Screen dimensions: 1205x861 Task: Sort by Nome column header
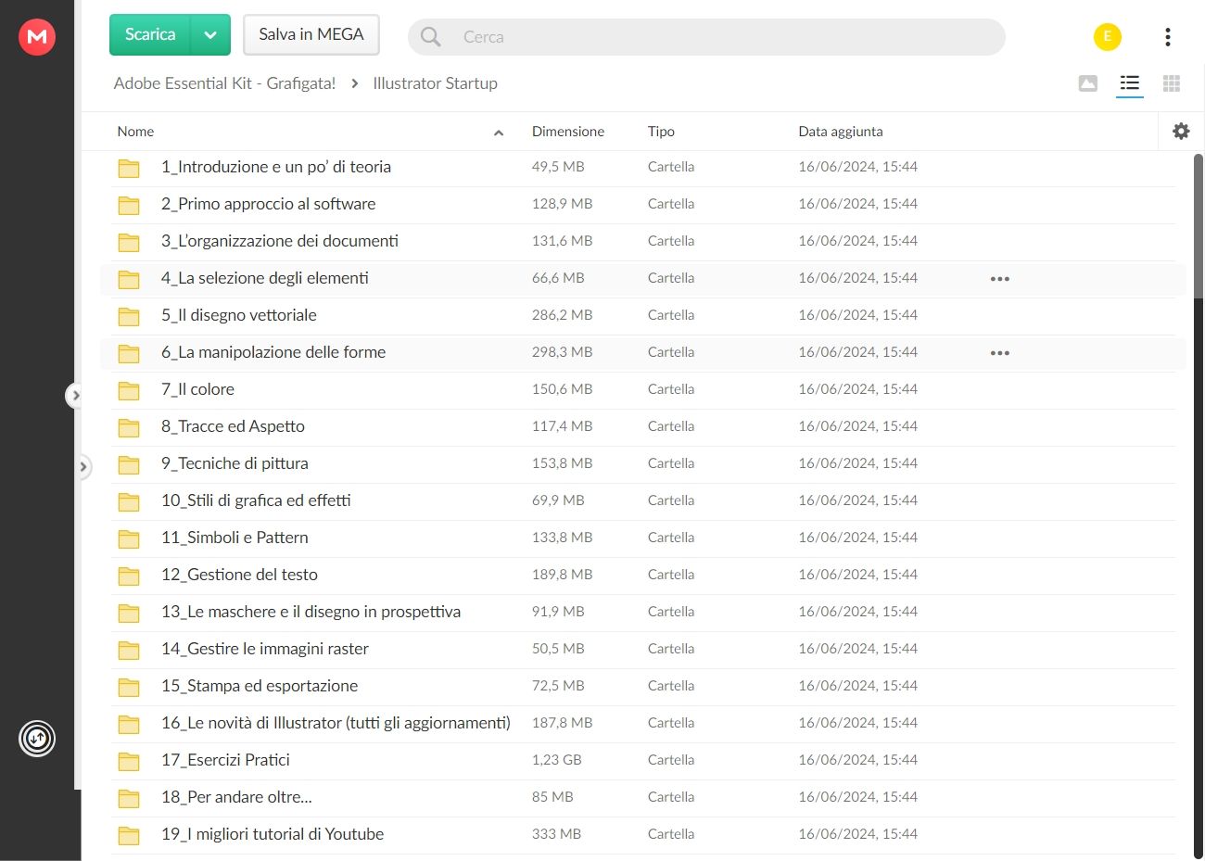pos(135,132)
